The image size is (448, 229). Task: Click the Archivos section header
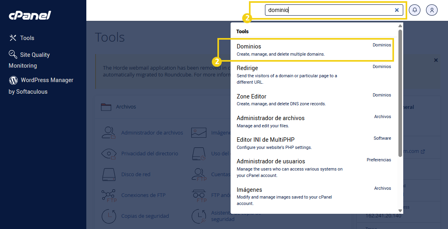pyautogui.click(x=126, y=107)
